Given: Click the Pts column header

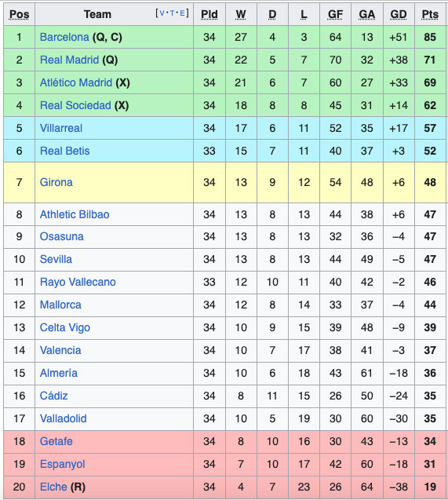Looking at the screenshot, I should click(x=430, y=14).
